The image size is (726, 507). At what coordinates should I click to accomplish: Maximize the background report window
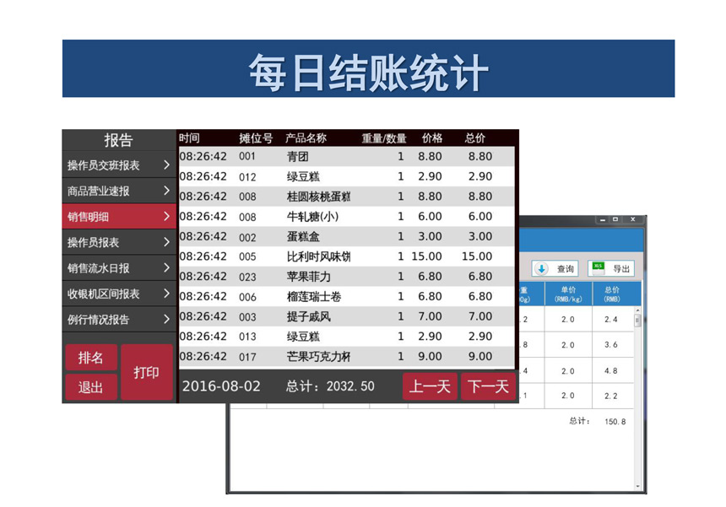click(x=615, y=220)
